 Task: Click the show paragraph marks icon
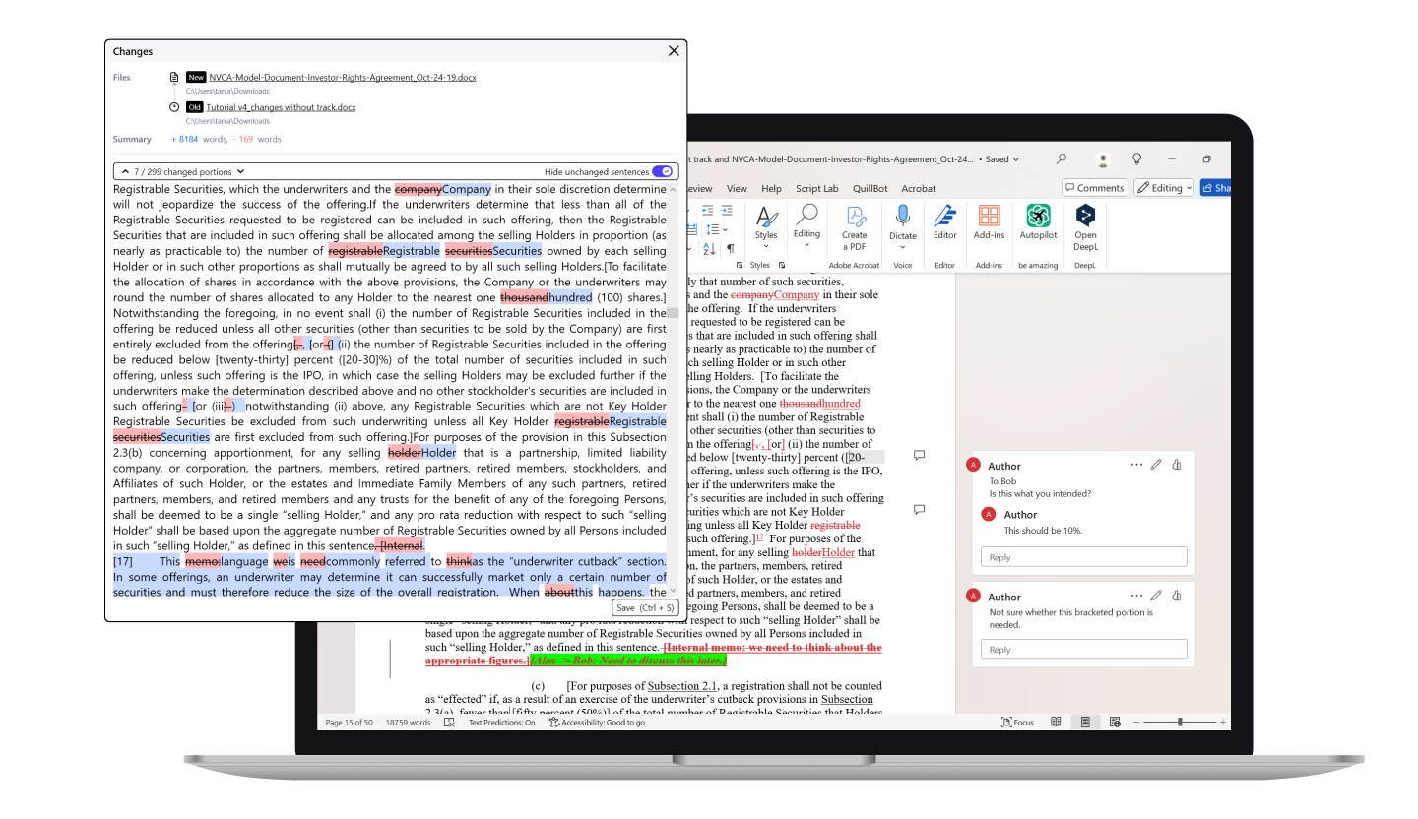[730, 249]
